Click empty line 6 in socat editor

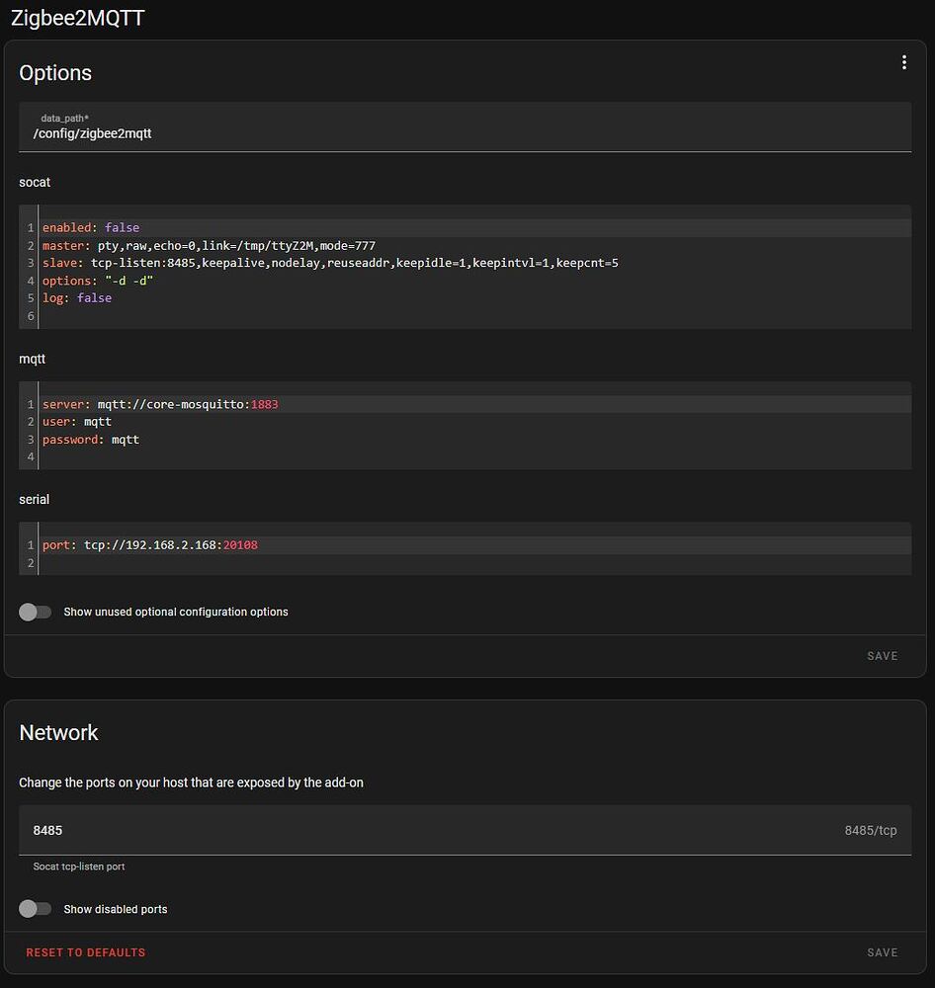pyautogui.click(x=476, y=316)
